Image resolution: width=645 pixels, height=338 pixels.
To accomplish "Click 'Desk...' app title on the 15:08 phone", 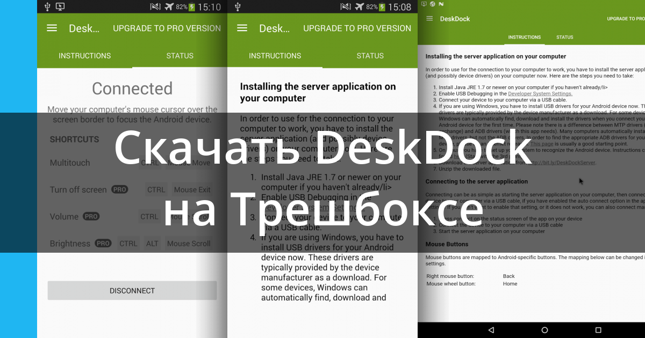I will coord(274,28).
